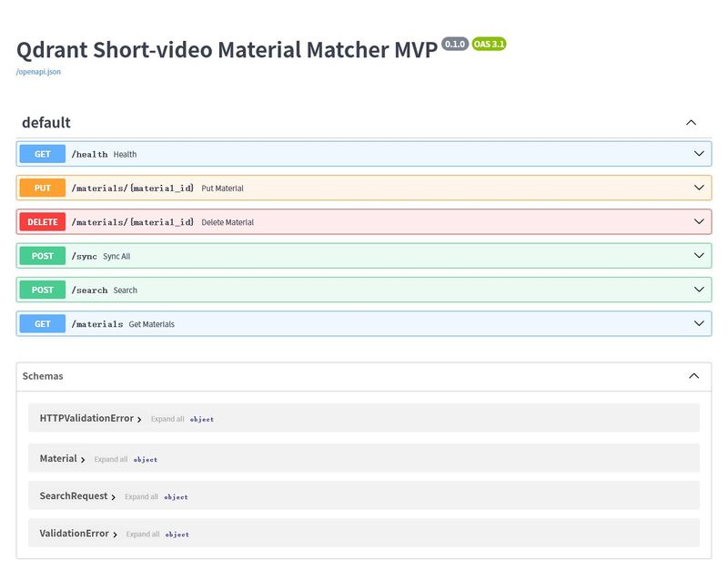728x581 pixels.
Task: Click Expand all for Material
Action: pyautogui.click(x=111, y=459)
